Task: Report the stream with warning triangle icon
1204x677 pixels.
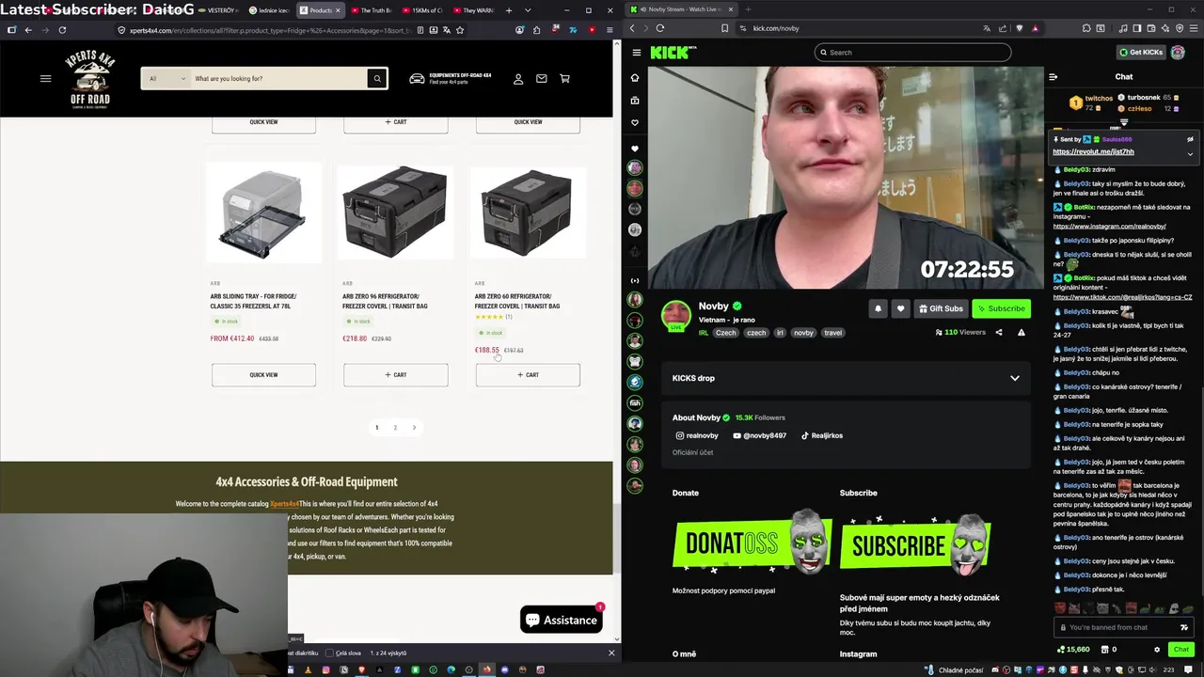Action: pyautogui.click(x=1022, y=332)
